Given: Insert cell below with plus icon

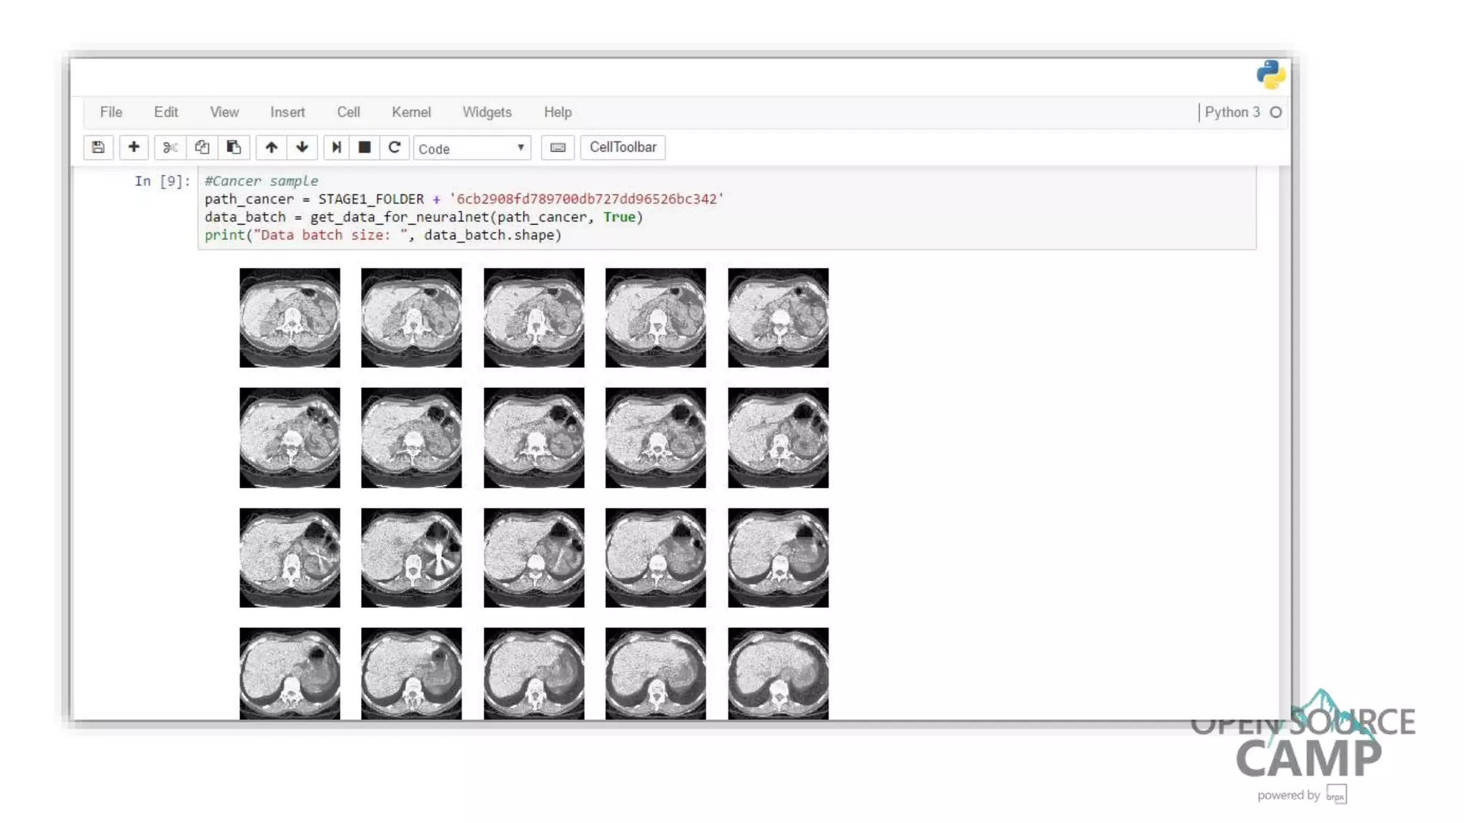Looking at the screenshot, I should [x=134, y=147].
